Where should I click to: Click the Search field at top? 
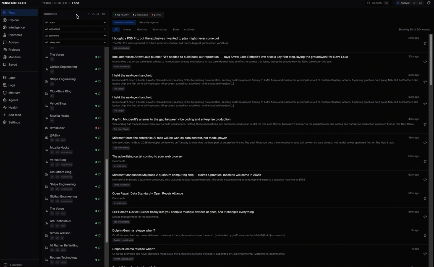[x=378, y=3]
